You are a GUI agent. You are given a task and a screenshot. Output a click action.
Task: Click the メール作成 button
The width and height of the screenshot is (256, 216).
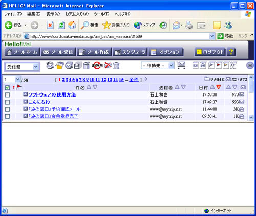(x=94, y=52)
